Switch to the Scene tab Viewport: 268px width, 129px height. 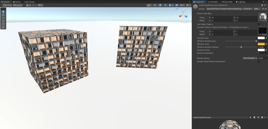click(5, 2)
